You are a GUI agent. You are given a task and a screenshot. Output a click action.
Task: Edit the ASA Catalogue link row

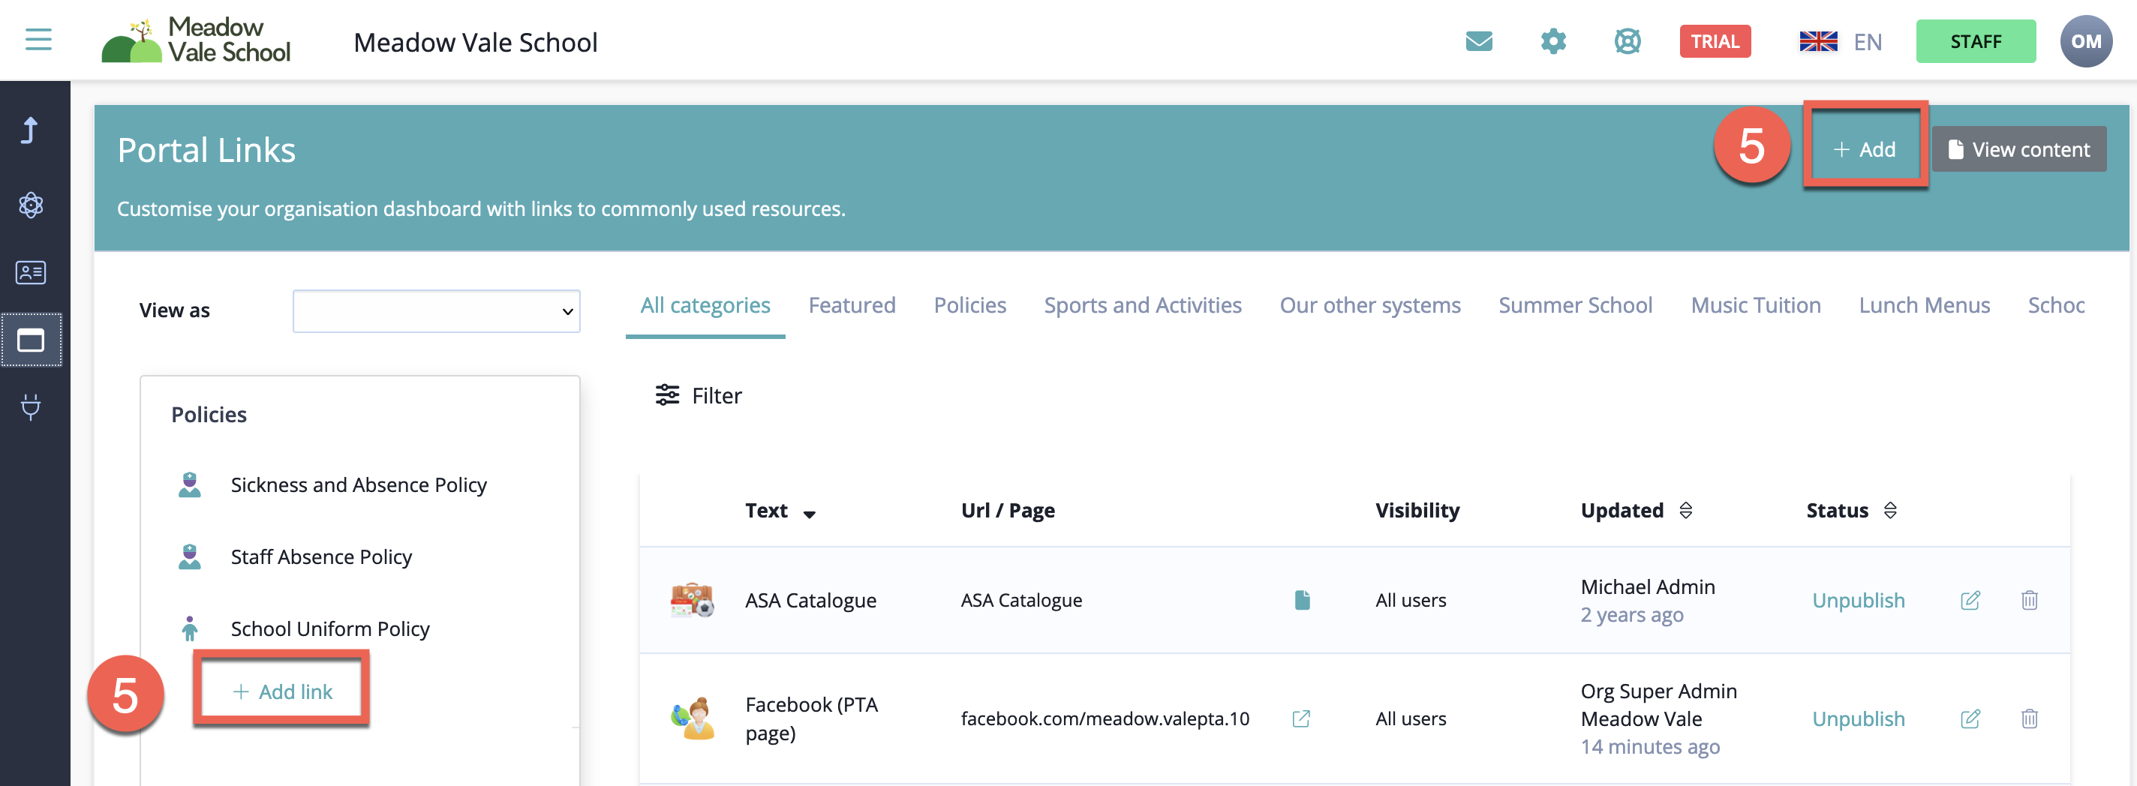(1970, 600)
